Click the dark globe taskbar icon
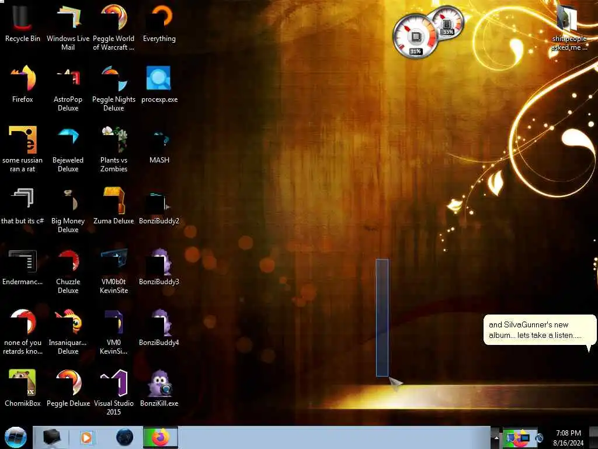The image size is (598, 449). pyautogui.click(x=124, y=437)
